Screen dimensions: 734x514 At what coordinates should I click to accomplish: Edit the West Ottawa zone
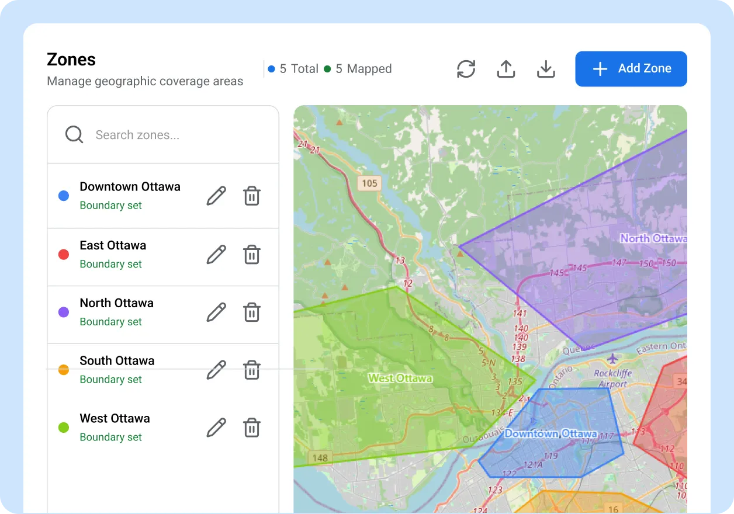point(216,428)
